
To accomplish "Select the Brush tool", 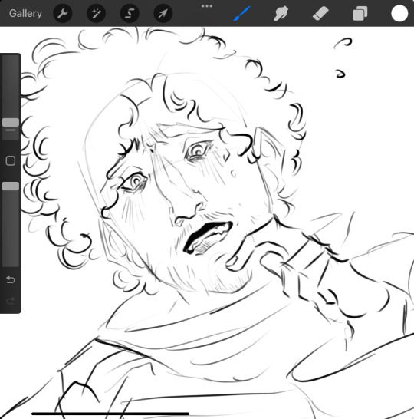I will 242,13.
